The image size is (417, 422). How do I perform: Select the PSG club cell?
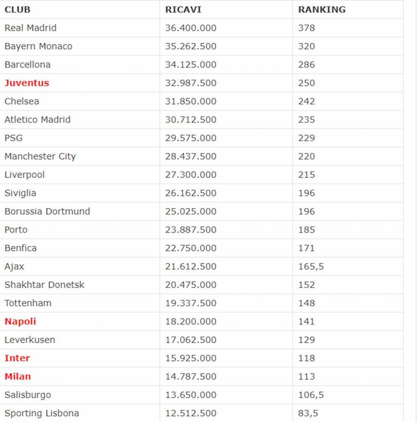[x=80, y=138]
